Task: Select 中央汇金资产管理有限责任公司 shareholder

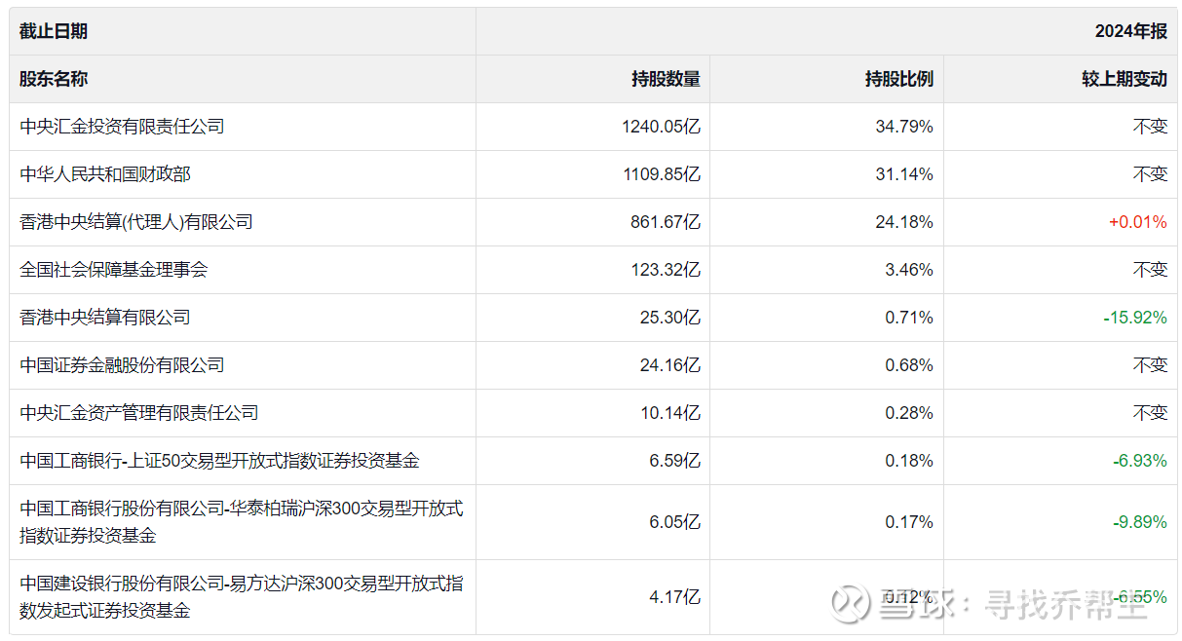Action: 139,413
